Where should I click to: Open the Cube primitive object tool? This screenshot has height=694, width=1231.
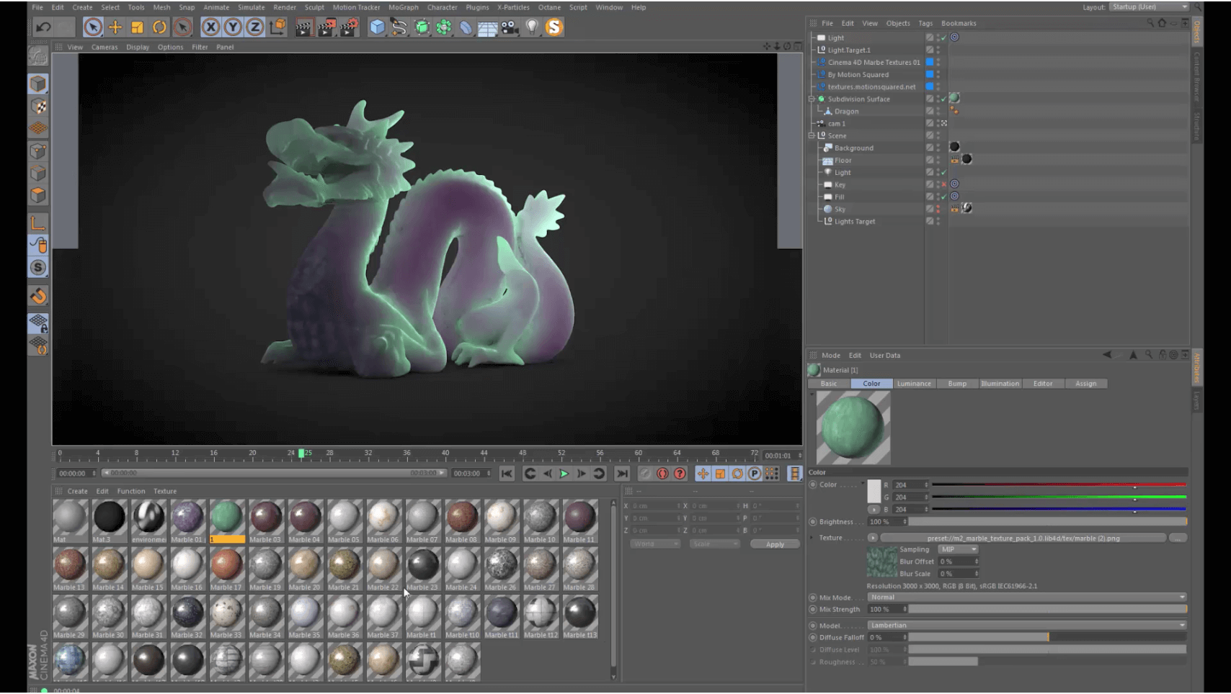[x=377, y=27]
